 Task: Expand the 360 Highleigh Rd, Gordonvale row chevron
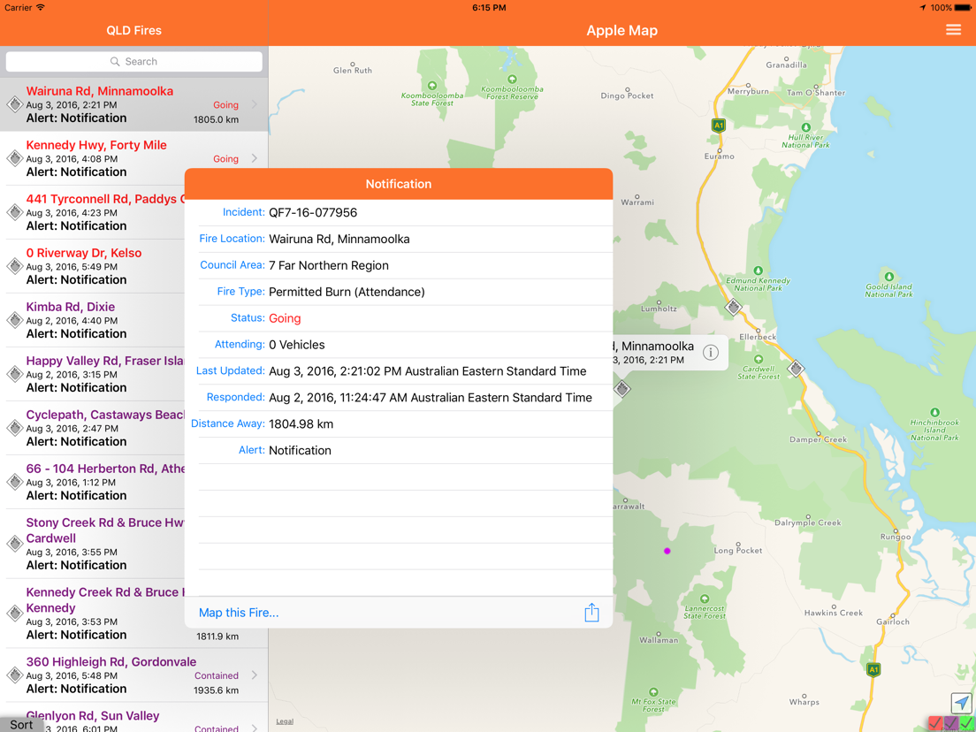click(255, 675)
